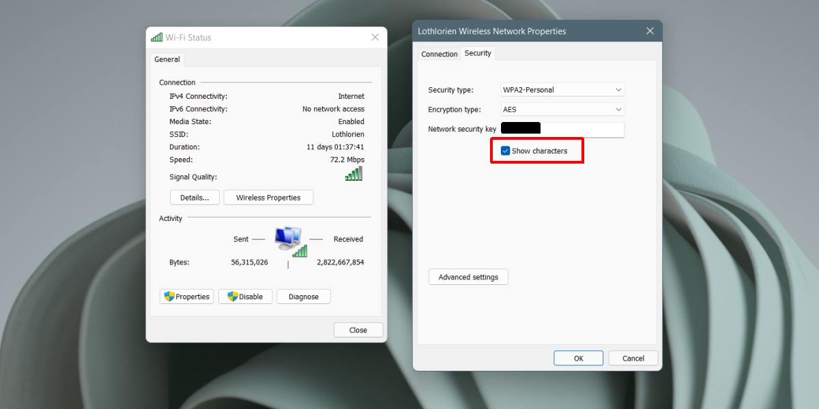The height and width of the screenshot is (409, 819).
Task: Click the Close button in Wi-Fi Status
Action: [358, 330]
